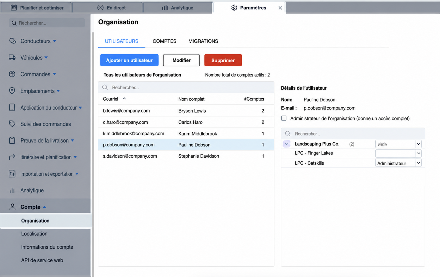Switch to the MIGRATIONS tab

[x=203, y=41]
